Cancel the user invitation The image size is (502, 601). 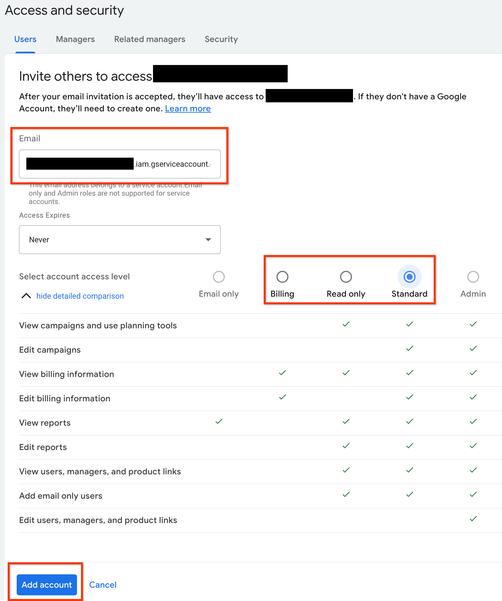tap(103, 585)
